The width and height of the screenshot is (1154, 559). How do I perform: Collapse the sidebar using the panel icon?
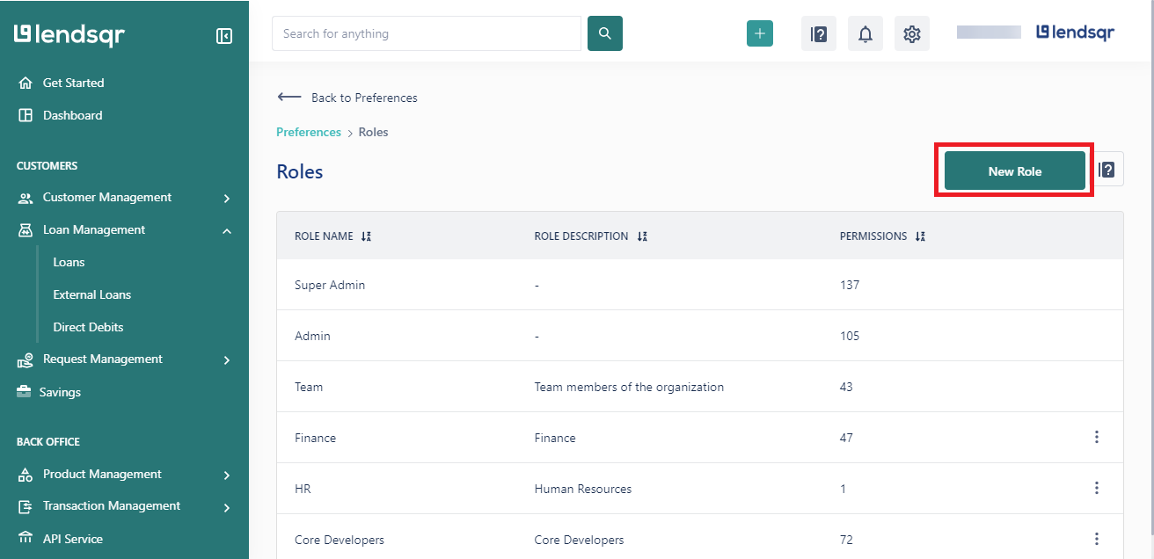pos(224,36)
